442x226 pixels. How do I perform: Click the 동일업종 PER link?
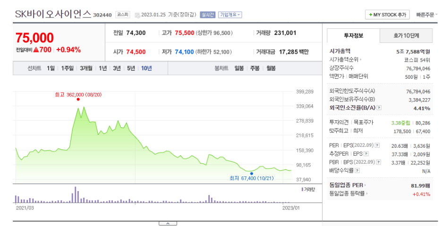347,185
